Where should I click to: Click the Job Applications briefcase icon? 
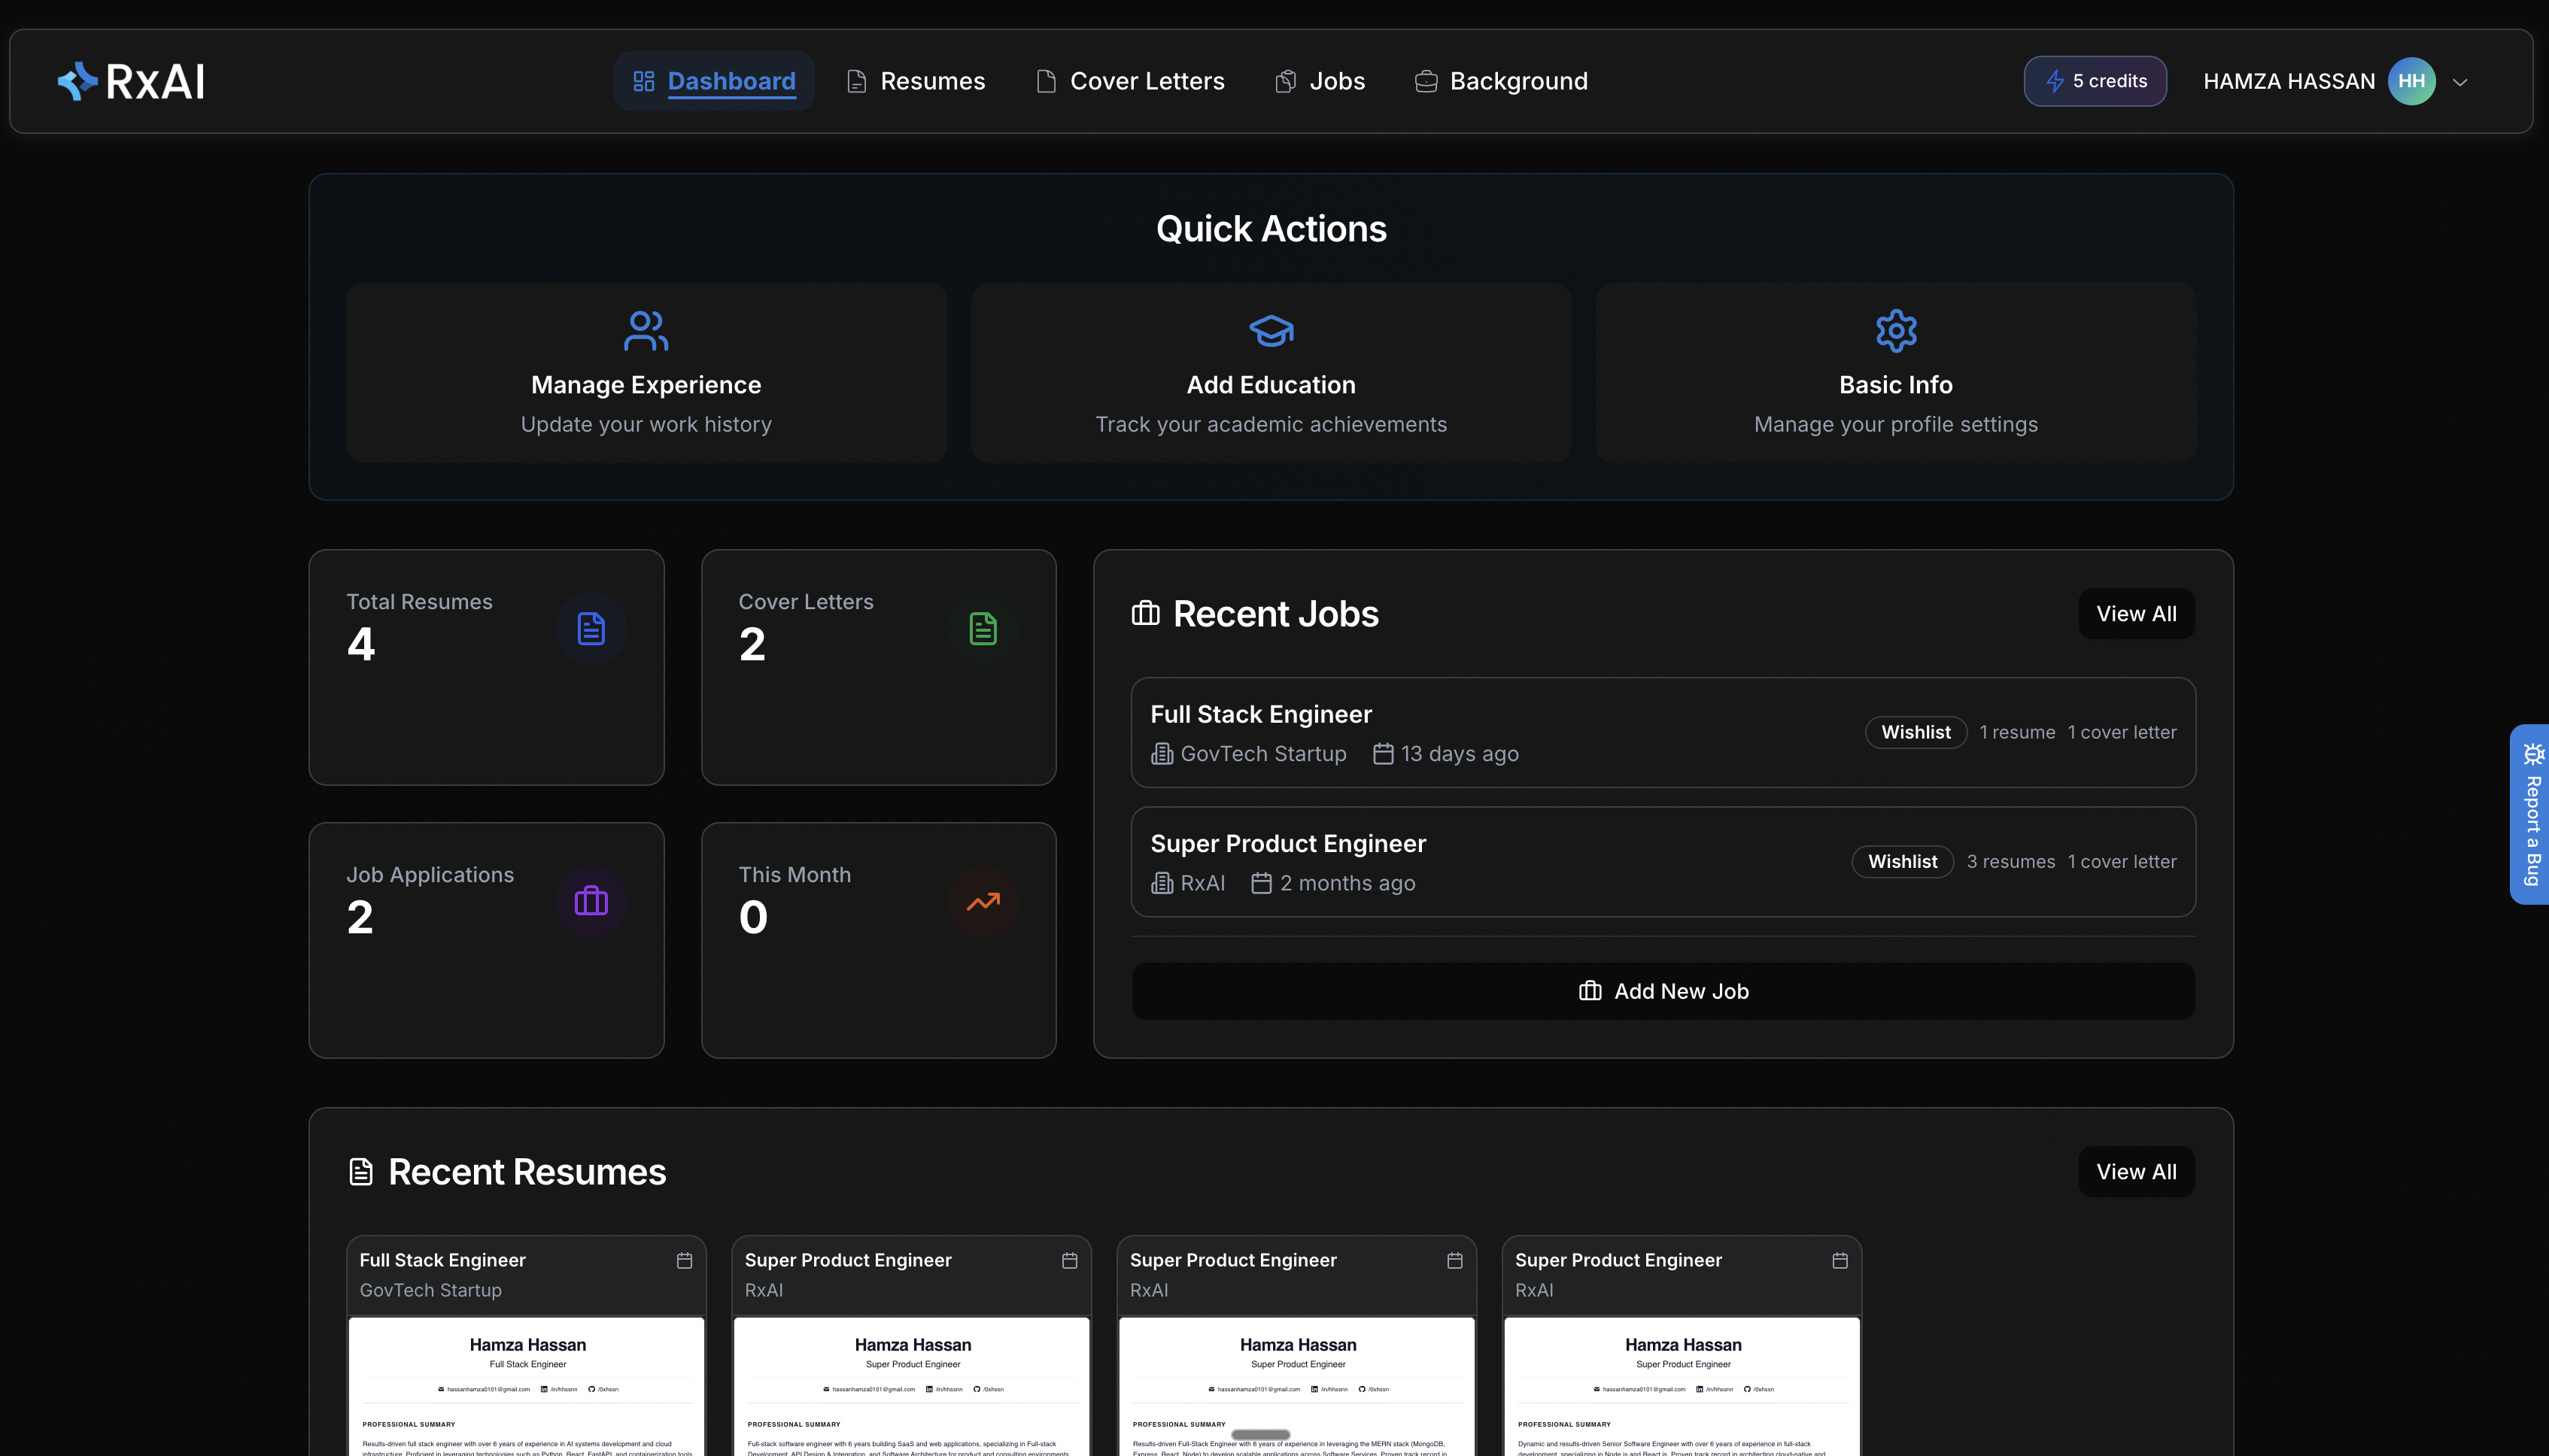[x=591, y=901]
